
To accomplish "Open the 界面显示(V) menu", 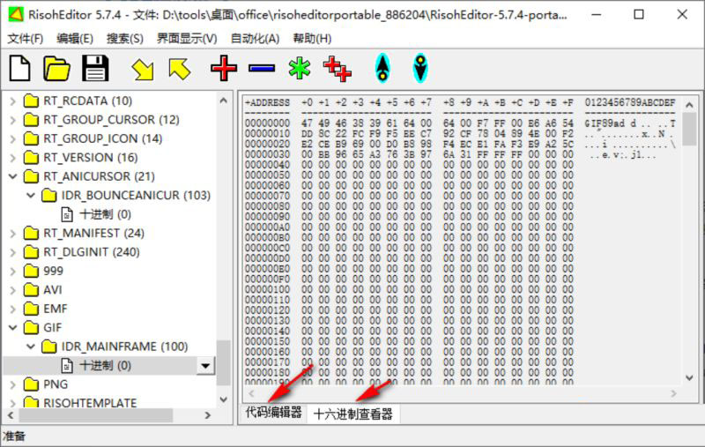I will [x=187, y=39].
